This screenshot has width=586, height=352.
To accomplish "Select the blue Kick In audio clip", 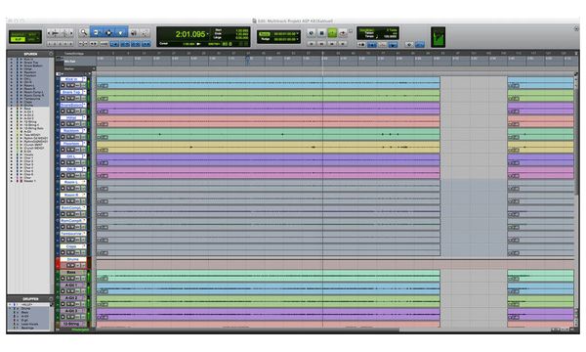I will 268,83.
